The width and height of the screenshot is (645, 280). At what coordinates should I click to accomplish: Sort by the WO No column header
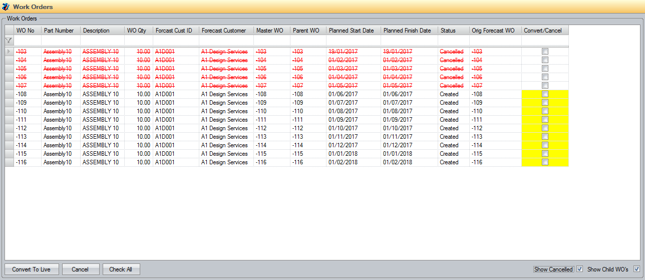pos(28,31)
